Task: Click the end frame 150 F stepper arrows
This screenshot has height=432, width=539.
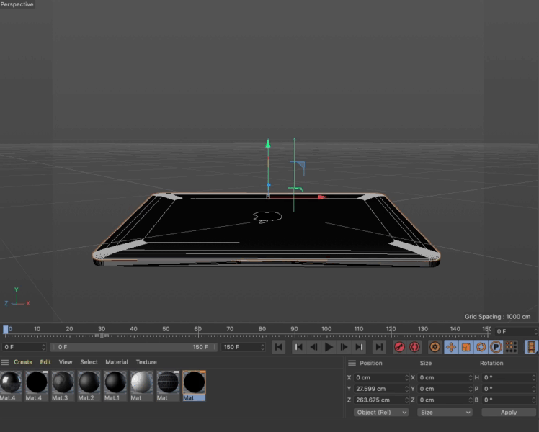Action: [x=262, y=347]
